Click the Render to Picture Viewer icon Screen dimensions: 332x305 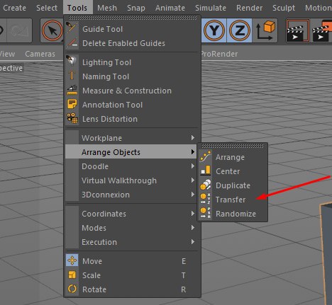[322, 30]
